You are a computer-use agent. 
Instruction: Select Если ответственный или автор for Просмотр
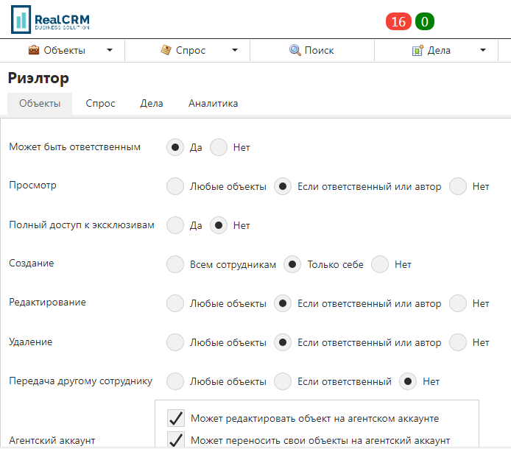(283, 186)
